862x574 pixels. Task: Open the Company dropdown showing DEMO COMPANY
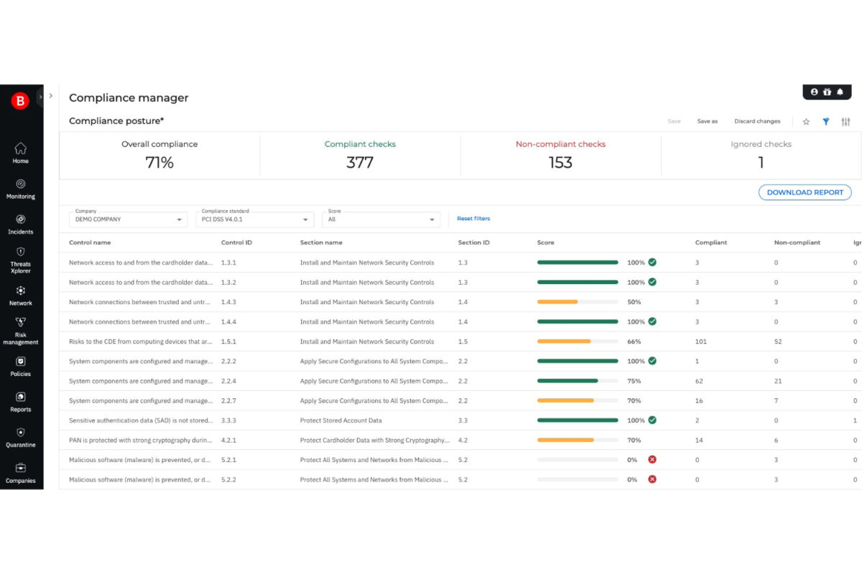[129, 220]
